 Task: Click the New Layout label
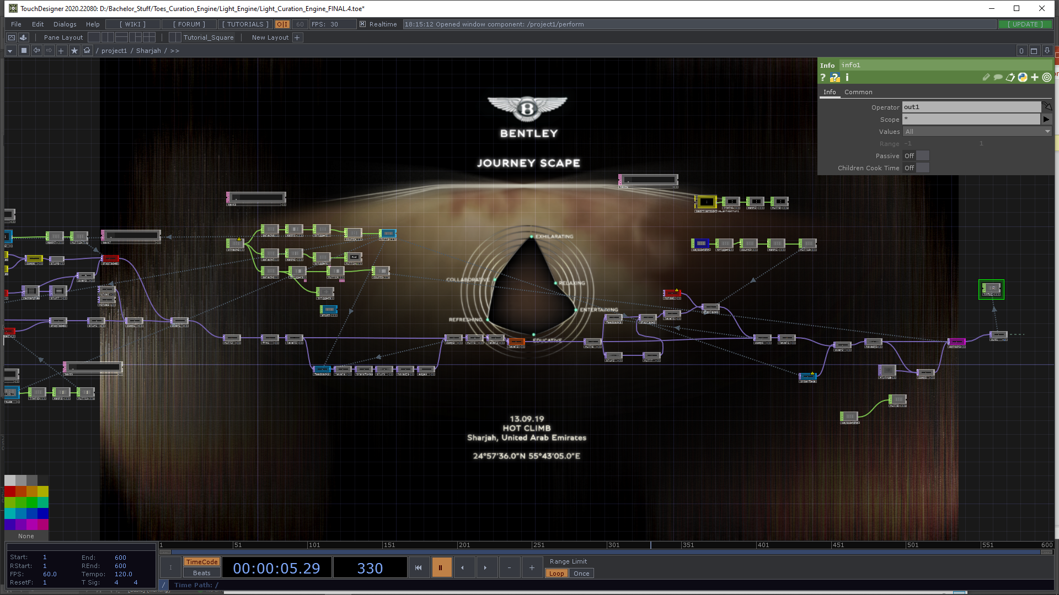click(x=270, y=37)
